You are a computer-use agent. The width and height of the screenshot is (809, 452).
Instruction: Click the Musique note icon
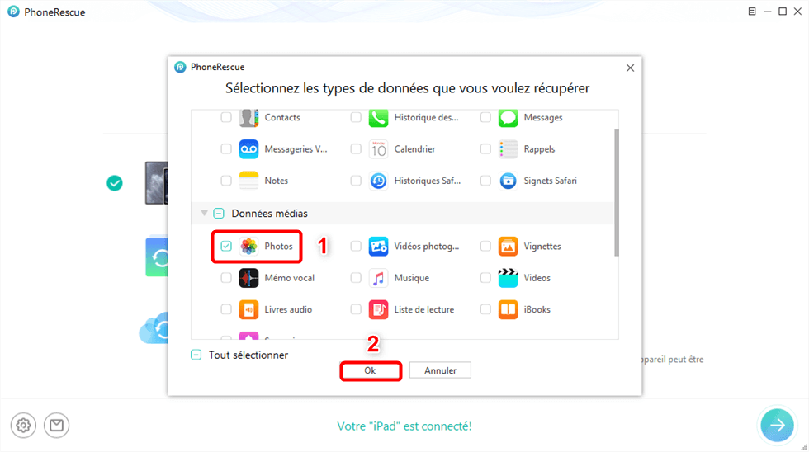tap(378, 278)
